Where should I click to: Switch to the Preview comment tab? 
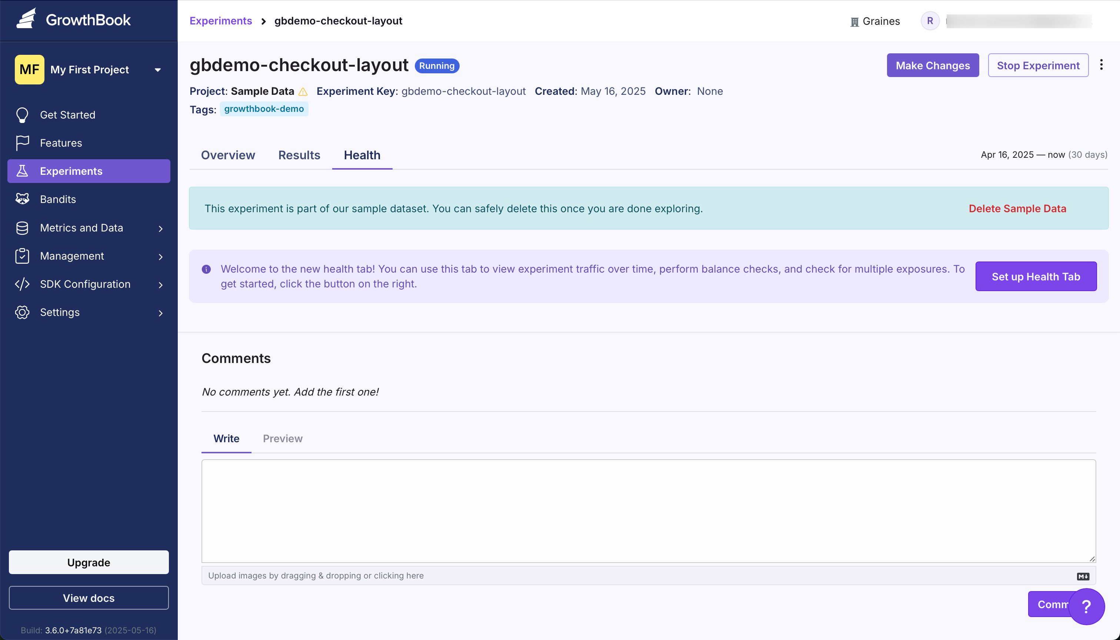(283, 439)
